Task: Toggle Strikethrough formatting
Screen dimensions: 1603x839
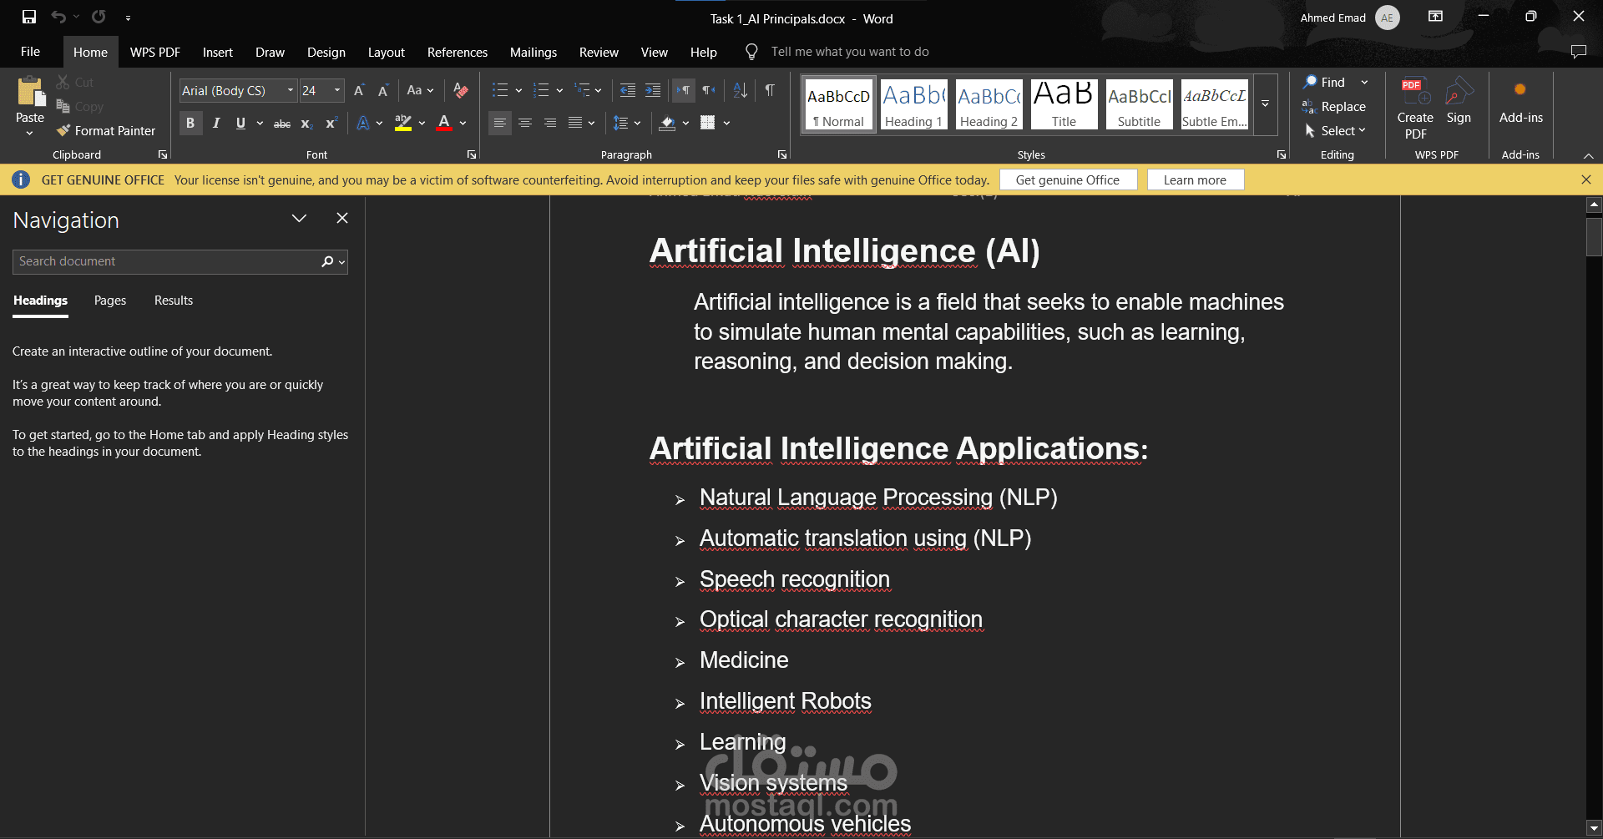Action: pos(282,124)
